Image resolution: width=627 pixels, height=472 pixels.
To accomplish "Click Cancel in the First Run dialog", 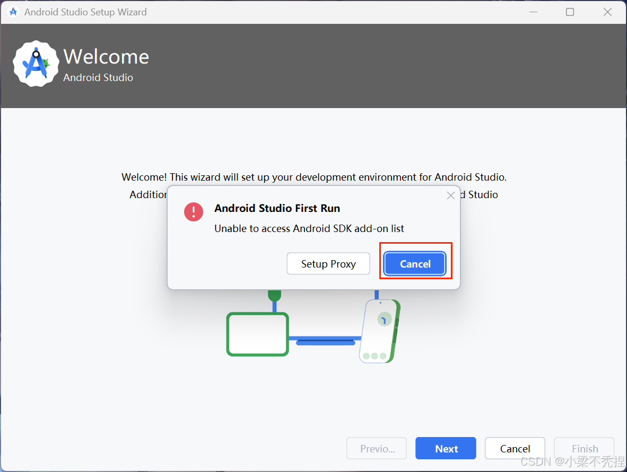I will click(x=415, y=264).
